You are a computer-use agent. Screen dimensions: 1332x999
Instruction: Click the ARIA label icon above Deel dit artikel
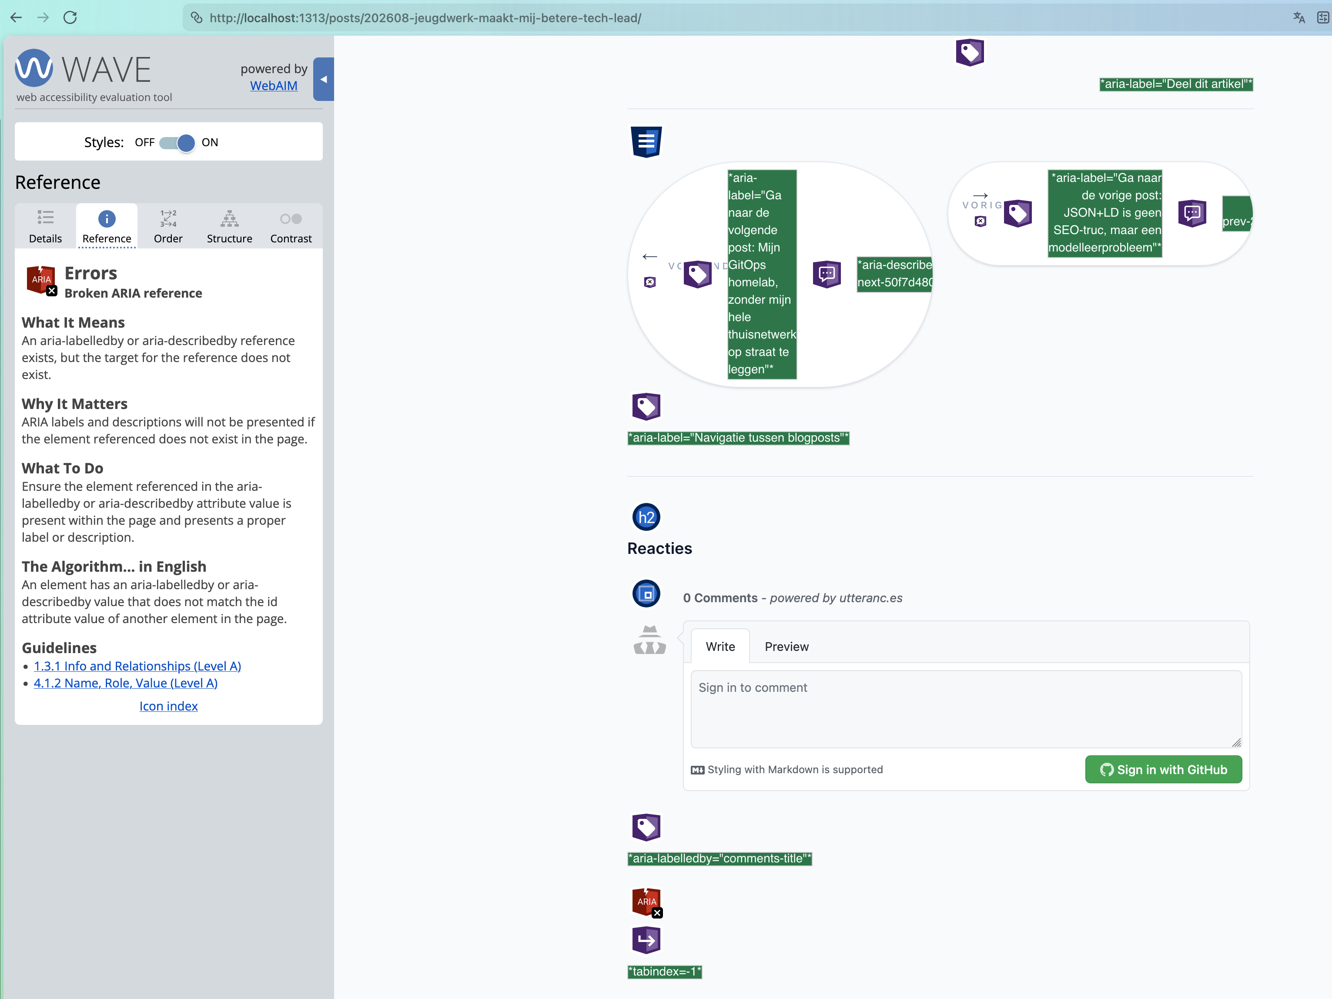[970, 52]
